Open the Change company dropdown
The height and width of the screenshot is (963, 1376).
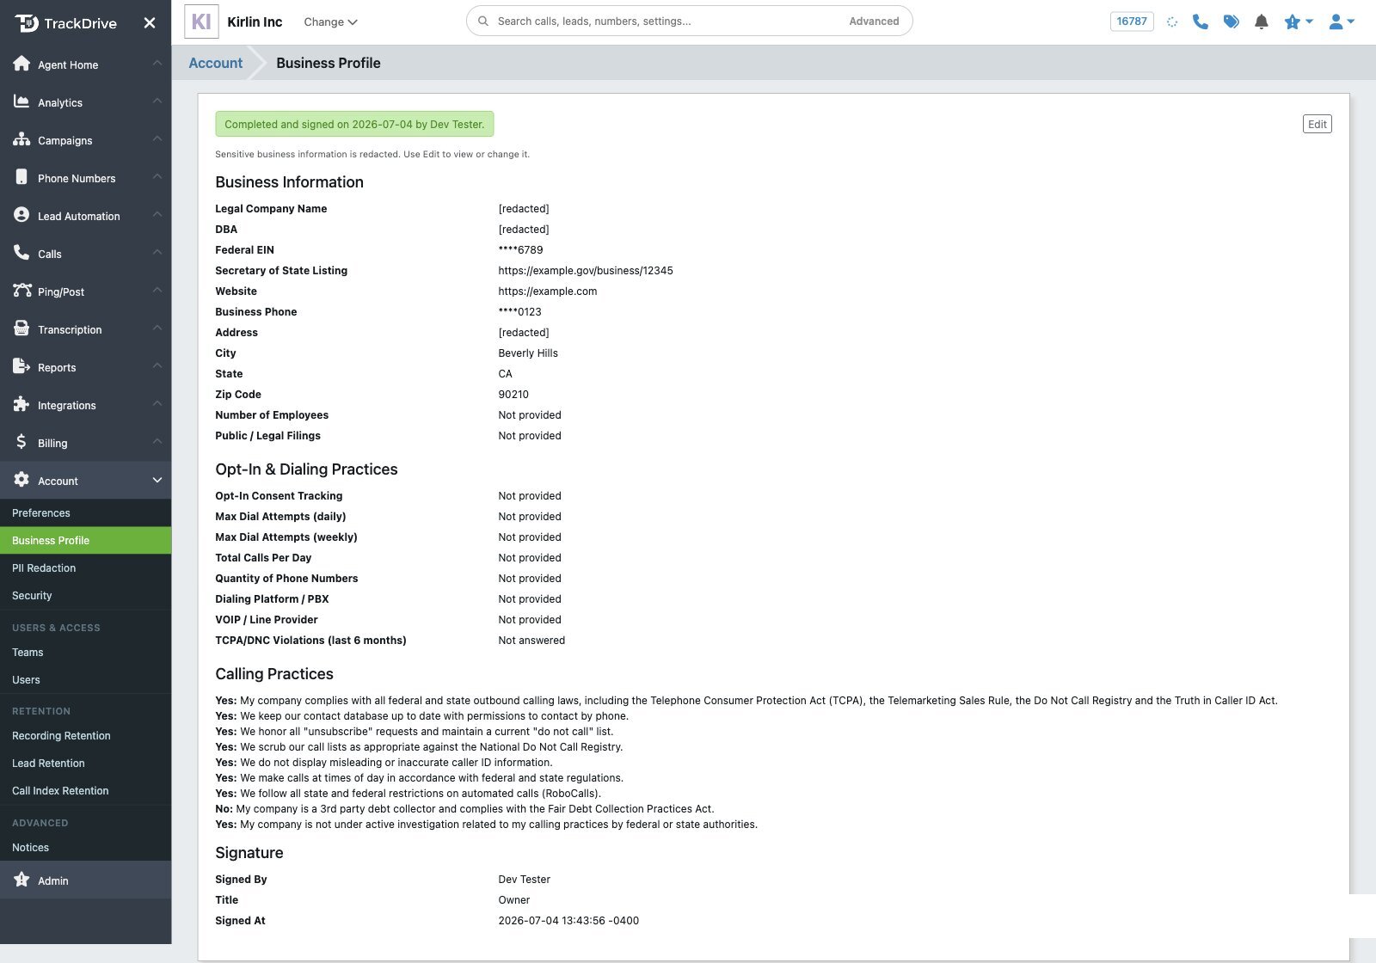tap(330, 22)
